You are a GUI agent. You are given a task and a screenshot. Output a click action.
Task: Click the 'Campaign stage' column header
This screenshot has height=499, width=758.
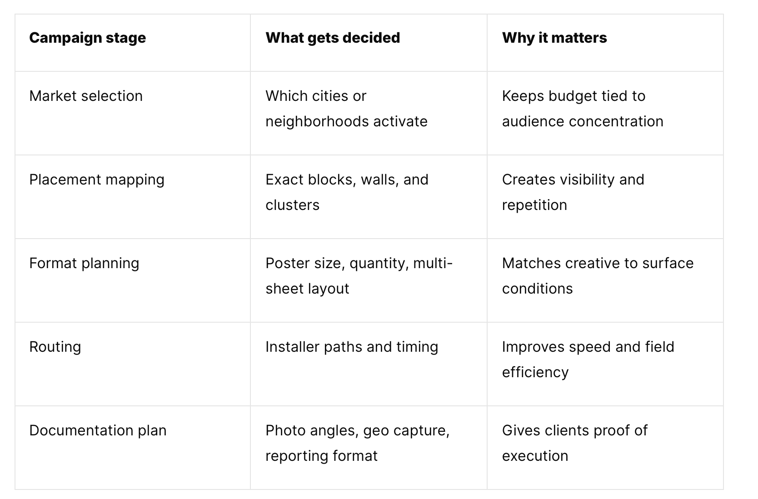tap(88, 38)
